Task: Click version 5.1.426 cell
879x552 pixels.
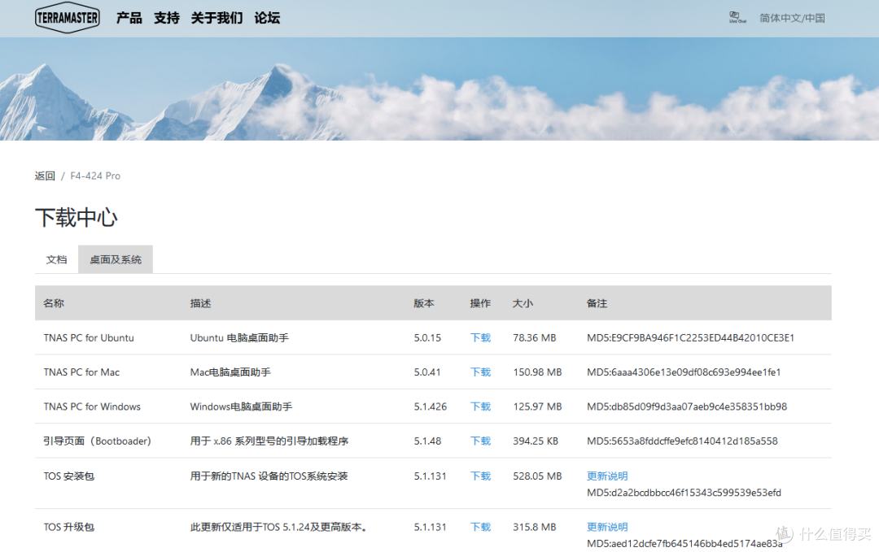Action: [x=430, y=406]
